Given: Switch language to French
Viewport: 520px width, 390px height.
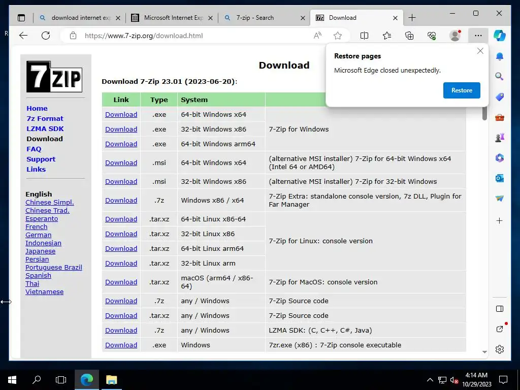Looking at the screenshot, I should pyautogui.click(x=37, y=227).
